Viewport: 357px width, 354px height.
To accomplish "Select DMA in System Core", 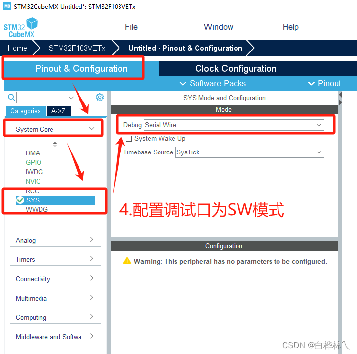I will tap(33, 153).
